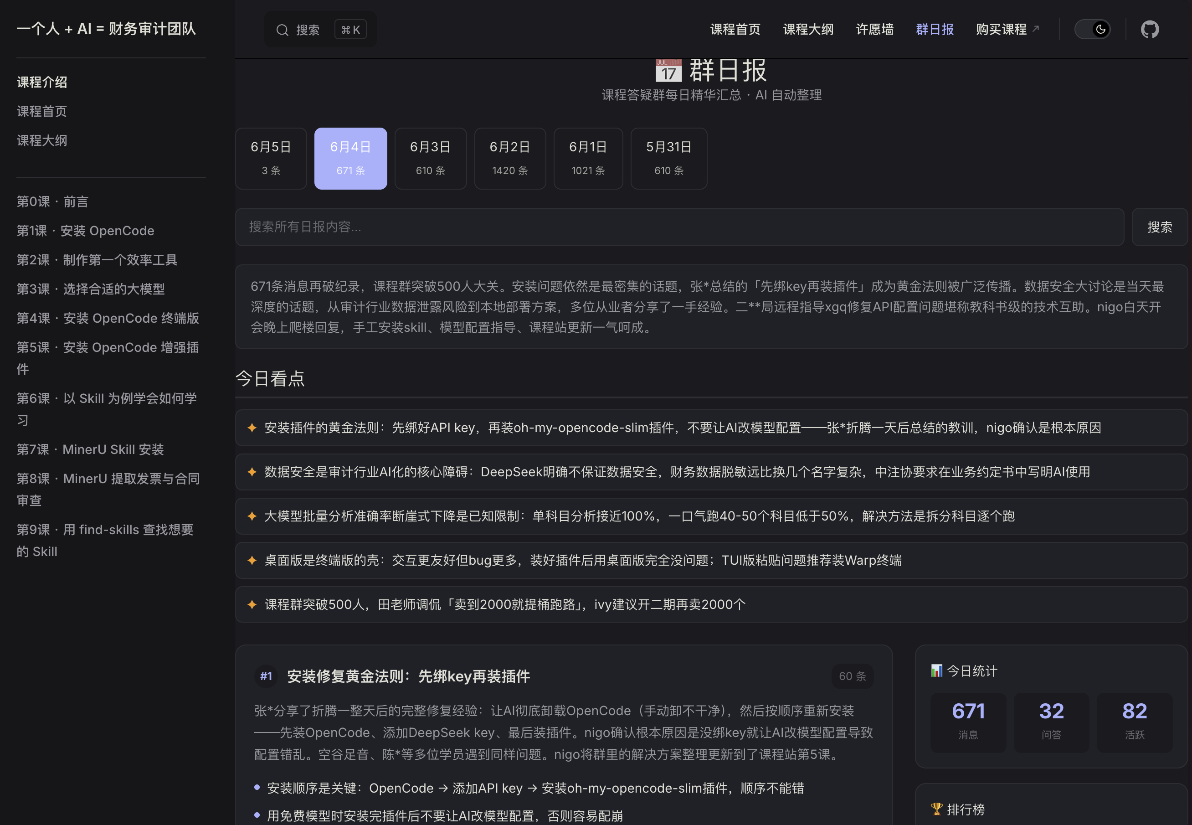Switch to the 6月1日 date tab
Viewport: 1192px width, 825px height.
point(588,158)
